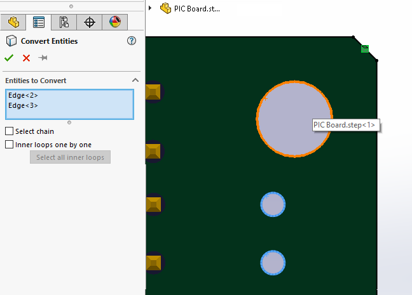Expand the PIC Board flyout tree arrow

pyautogui.click(x=149, y=8)
